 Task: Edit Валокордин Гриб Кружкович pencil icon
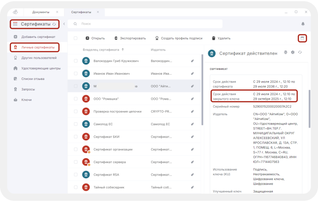(x=193, y=61)
